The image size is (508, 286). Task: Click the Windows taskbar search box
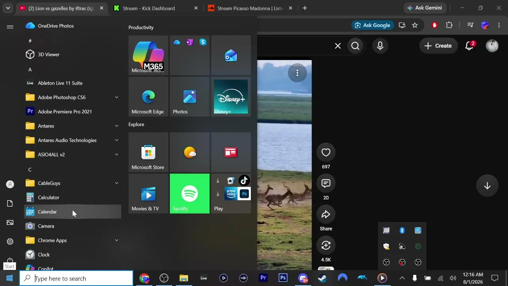click(76, 278)
